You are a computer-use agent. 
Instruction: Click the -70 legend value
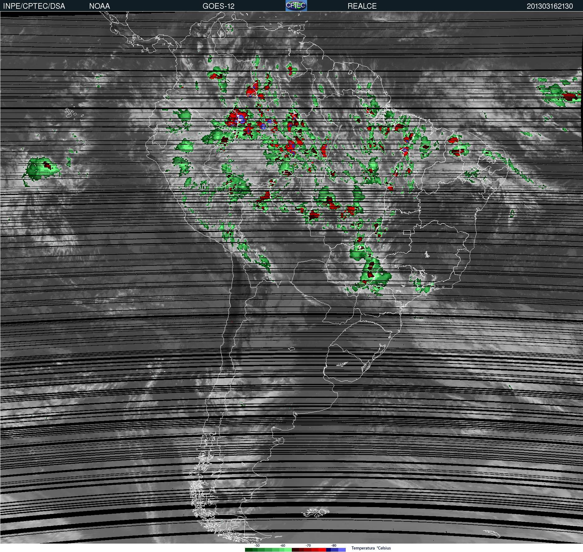click(x=308, y=545)
